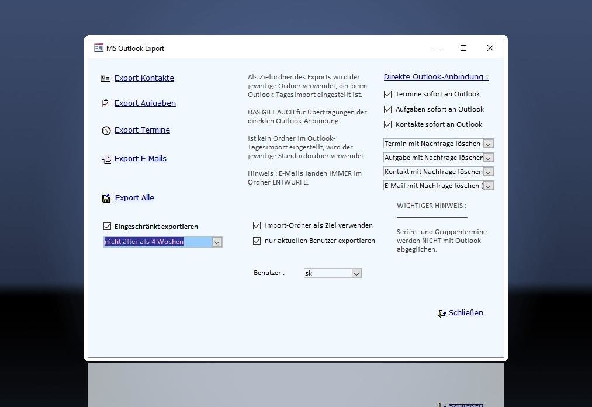Expand the Aufgabe mit Nachfrage löschen dropdown
The image size is (592, 407).
click(488, 158)
